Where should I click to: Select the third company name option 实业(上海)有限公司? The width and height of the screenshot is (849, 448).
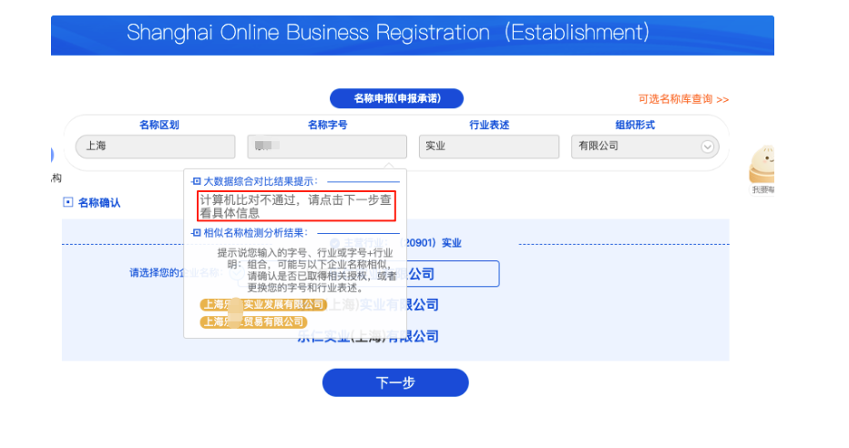pyautogui.click(x=368, y=336)
